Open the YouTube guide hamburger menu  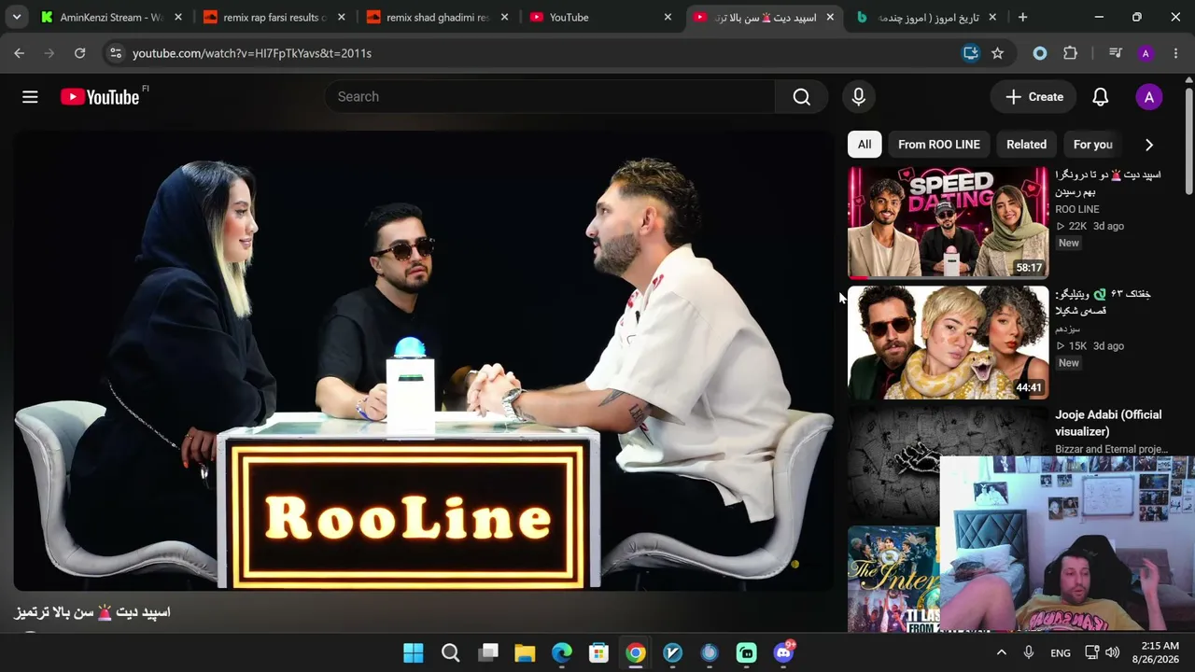pyautogui.click(x=30, y=97)
